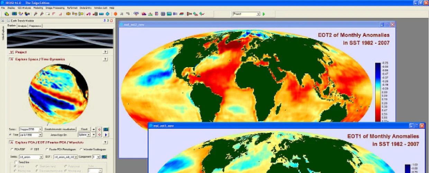This screenshot has height=173, width=429.
Task: Click the Reset button
Action: 84,129
